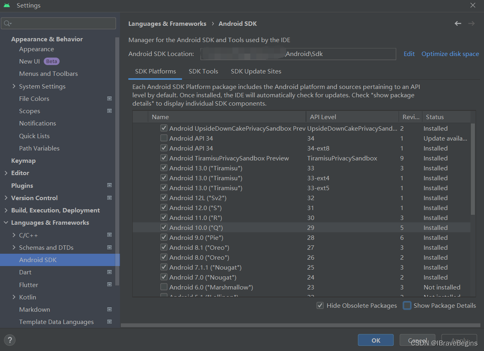Open the Path Variables settings item
The height and width of the screenshot is (351, 484).
coord(39,148)
